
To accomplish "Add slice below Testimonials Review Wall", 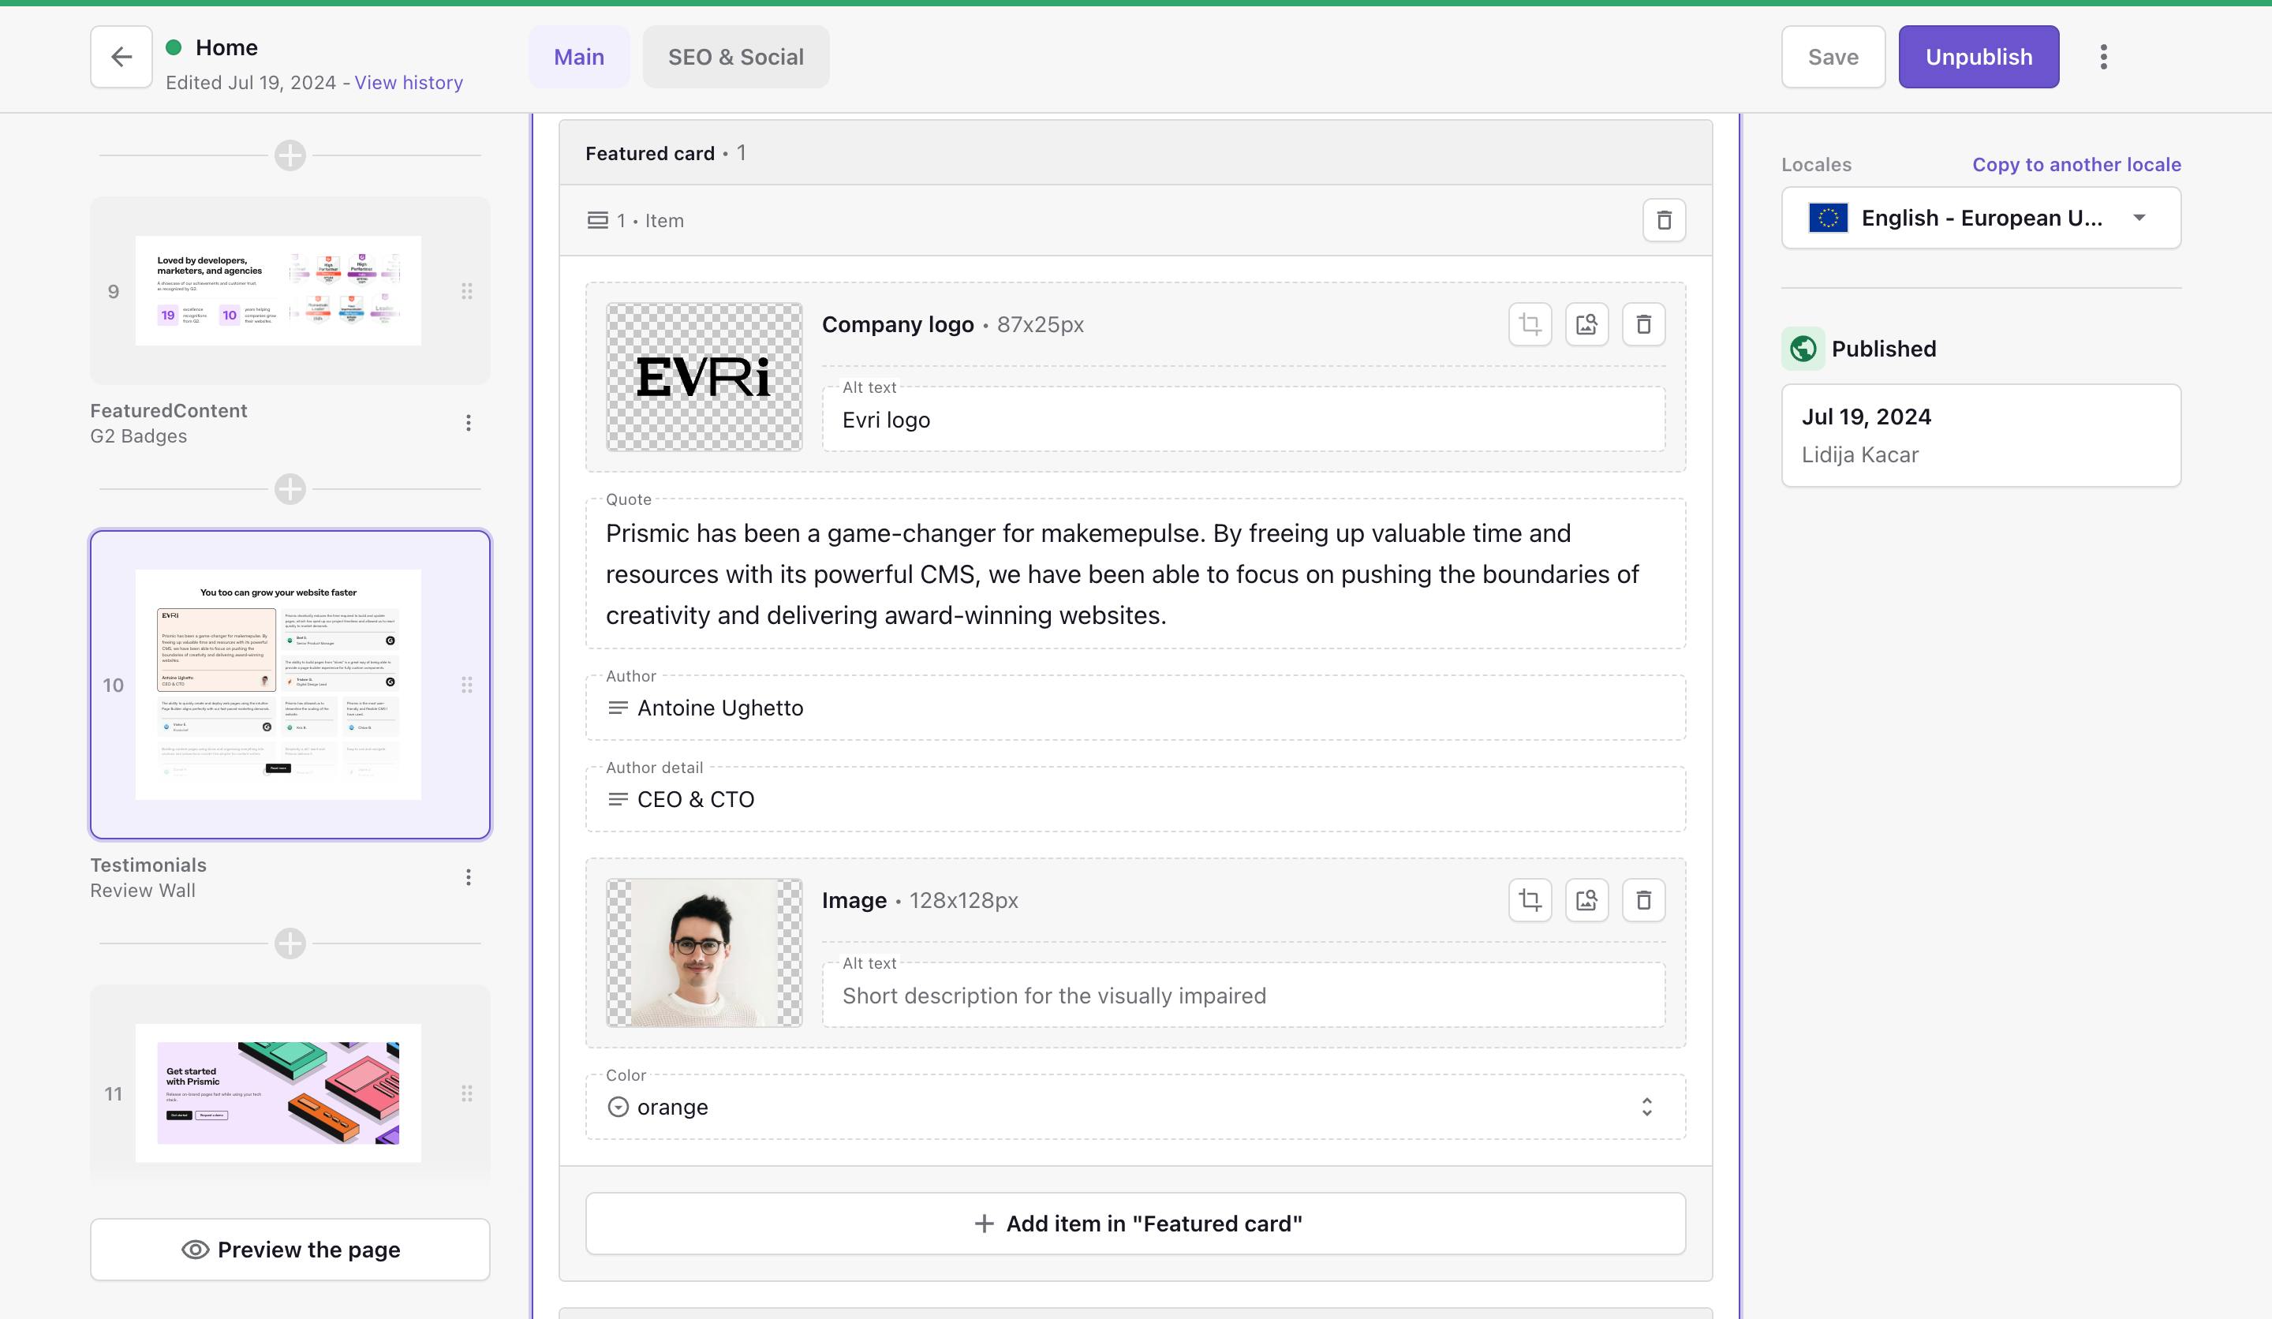I will pos(290,944).
